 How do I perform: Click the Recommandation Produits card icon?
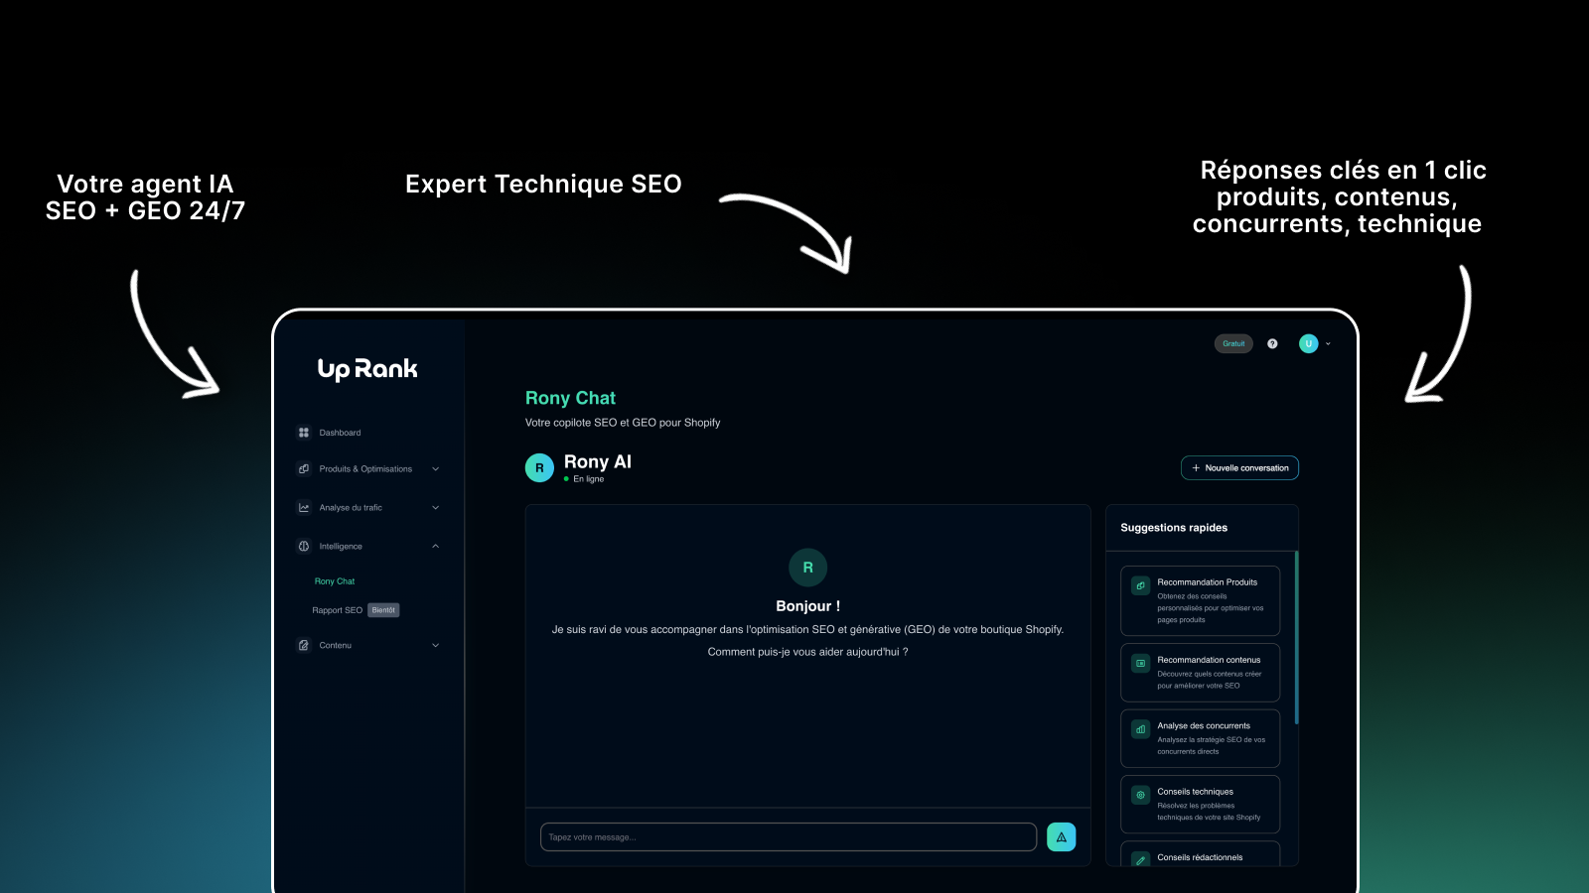click(1140, 585)
